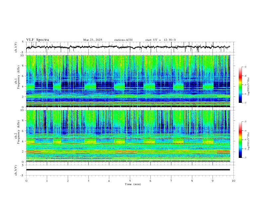Screen dimensions: 263x203
Task: Click the "-6" tick on ch.2 colorbar
Action: (245, 149)
